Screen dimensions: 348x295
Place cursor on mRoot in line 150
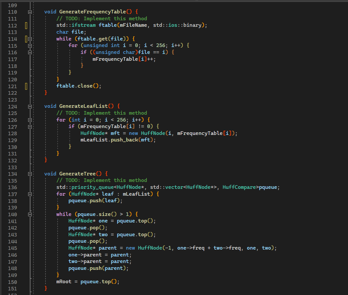point(63,282)
